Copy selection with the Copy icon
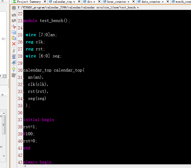This screenshot has width=191, height=168. point(14,32)
